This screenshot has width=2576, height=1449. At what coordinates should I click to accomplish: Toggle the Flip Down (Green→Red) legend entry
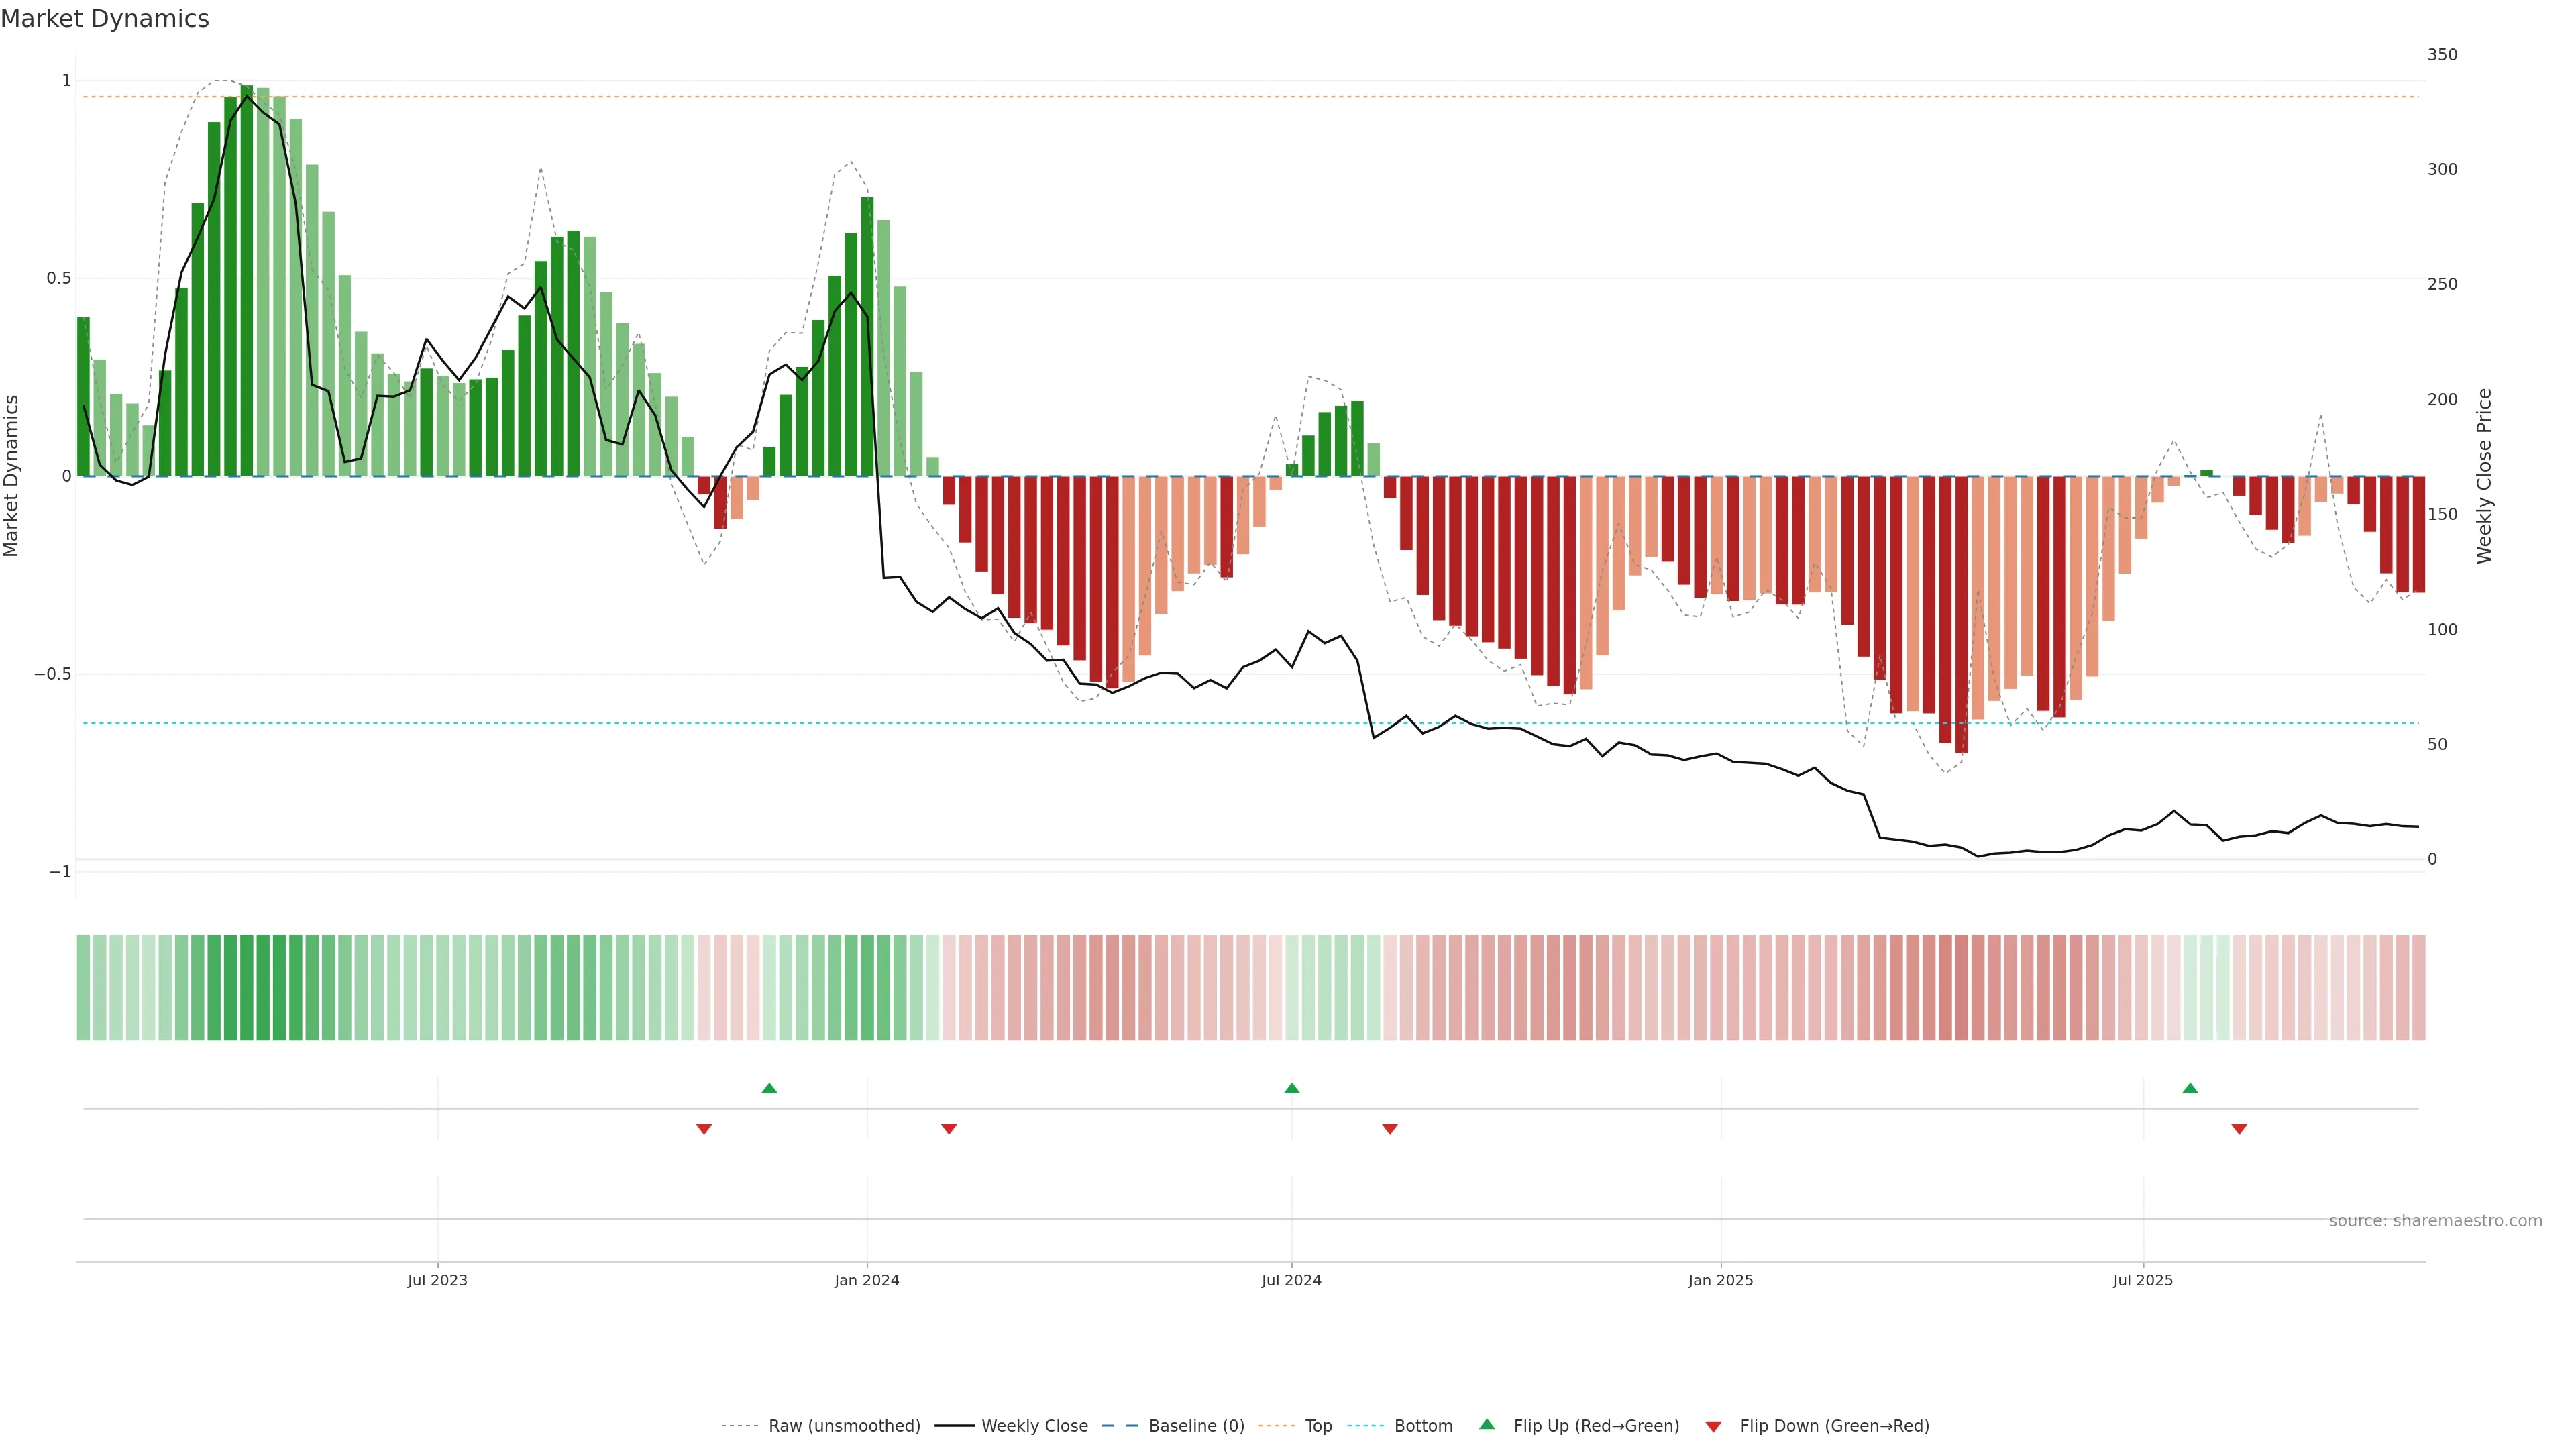tap(1834, 1426)
